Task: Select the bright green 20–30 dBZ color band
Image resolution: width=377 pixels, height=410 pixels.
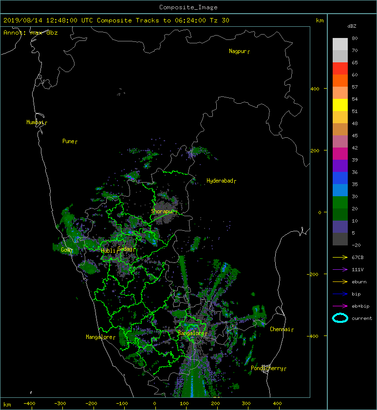Action: coord(340,203)
